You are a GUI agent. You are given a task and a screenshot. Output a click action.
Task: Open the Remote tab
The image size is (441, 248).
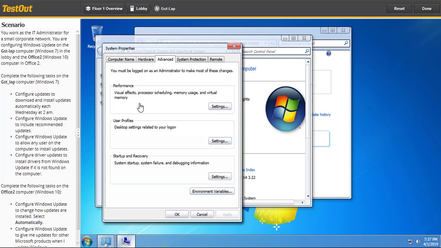[x=216, y=59]
